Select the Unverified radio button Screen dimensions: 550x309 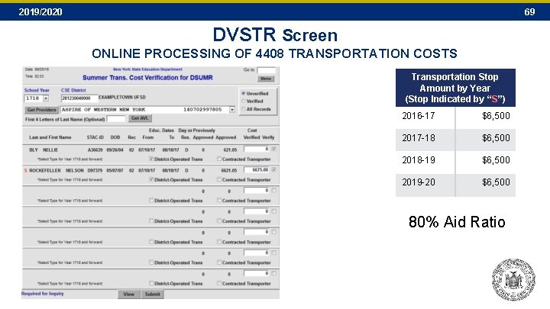243,93
